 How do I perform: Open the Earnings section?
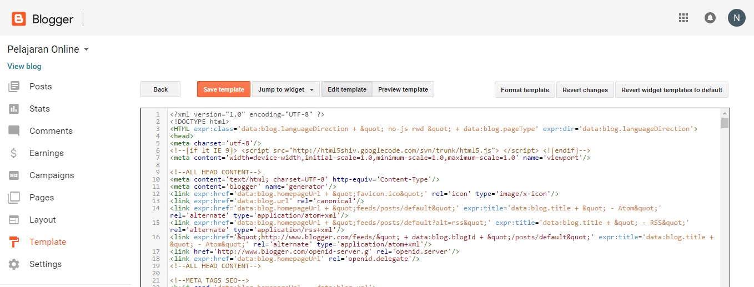(x=47, y=153)
